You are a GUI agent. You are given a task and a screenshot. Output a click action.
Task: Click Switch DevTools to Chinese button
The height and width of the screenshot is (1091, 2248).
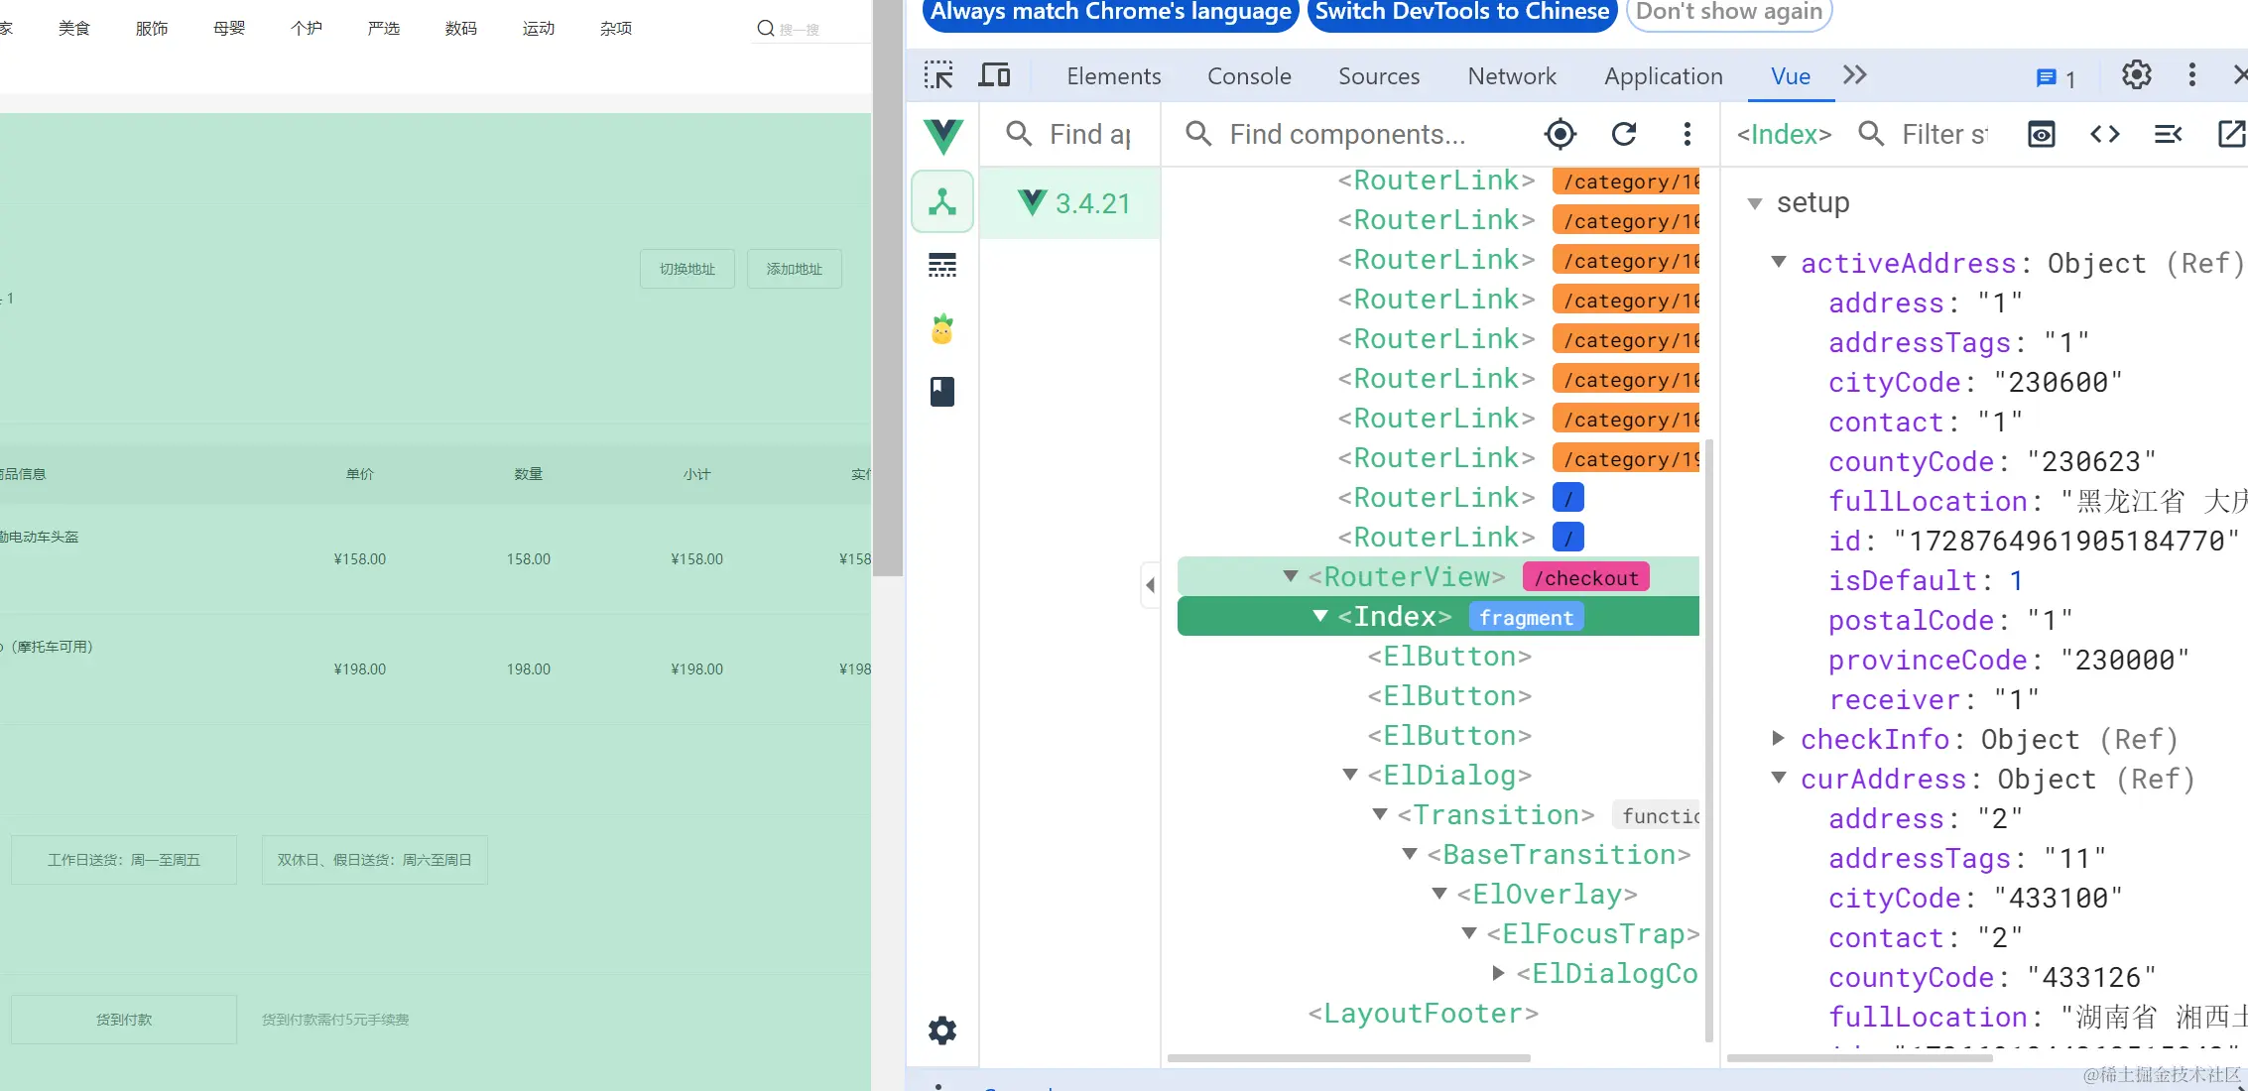click(1462, 13)
